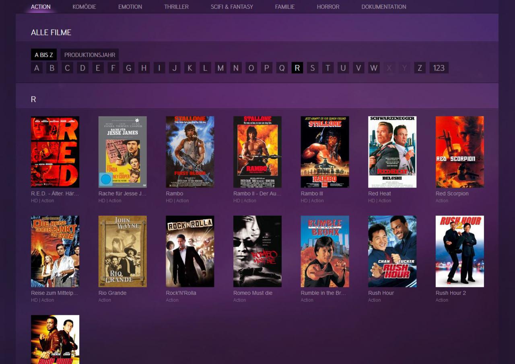Open the Red Heat poster

coord(392,152)
